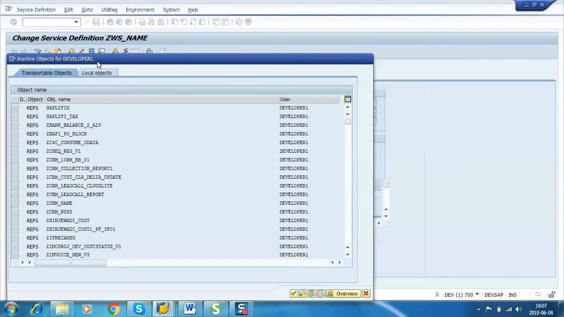
Task: Click in the command input field
Action: (48, 22)
